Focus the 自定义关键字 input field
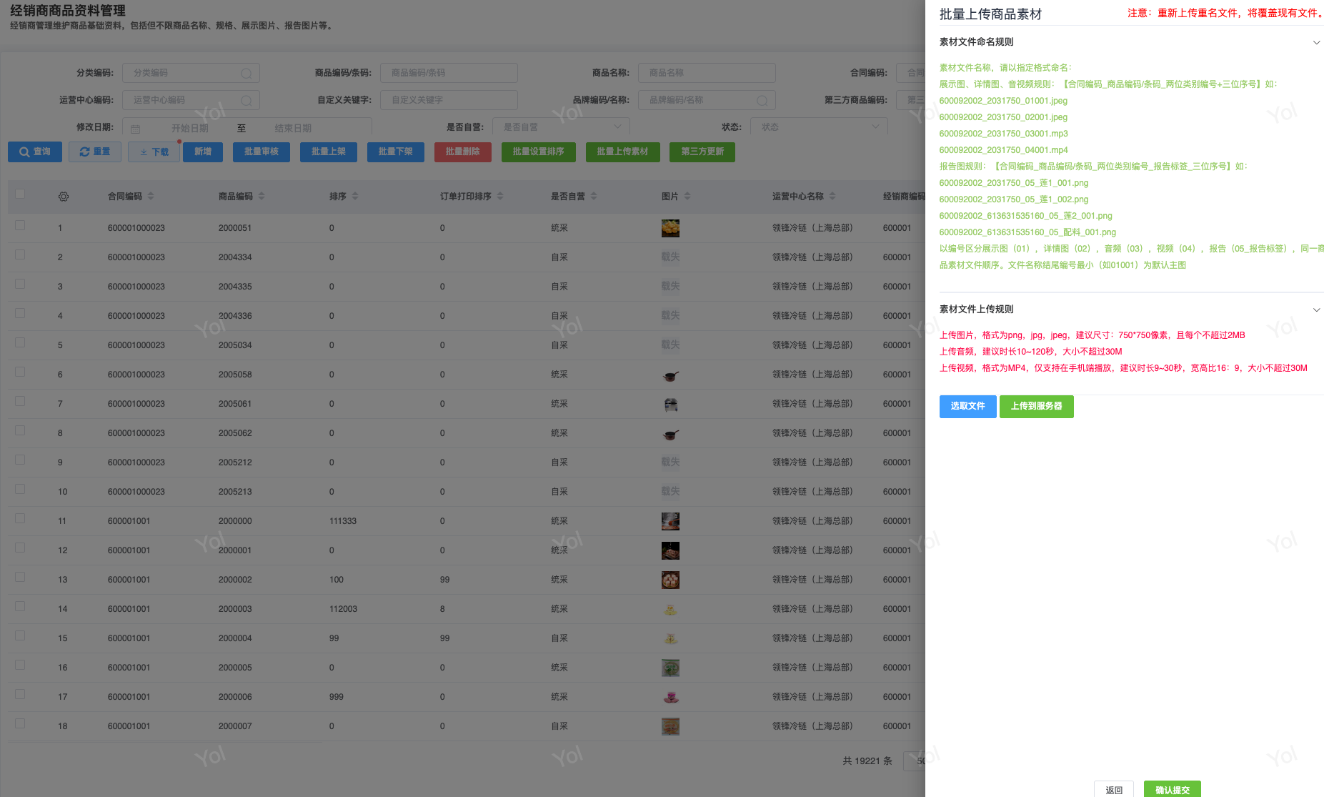This screenshot has height=797, width=1324. (449, 100)
